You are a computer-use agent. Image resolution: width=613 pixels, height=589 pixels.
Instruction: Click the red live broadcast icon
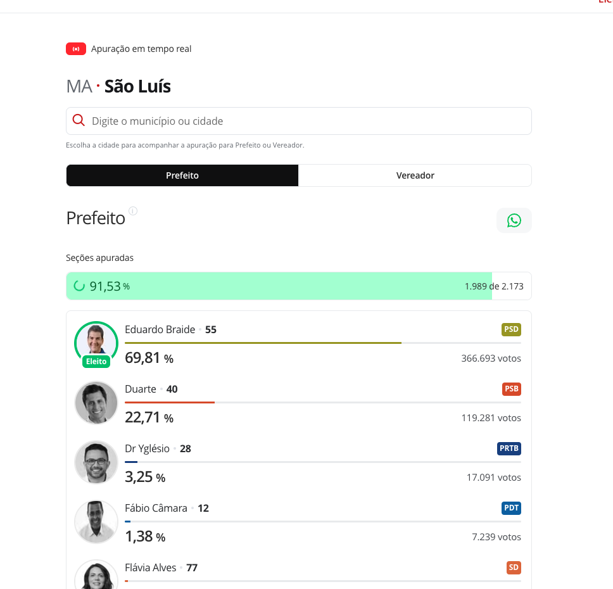(76, 49)
